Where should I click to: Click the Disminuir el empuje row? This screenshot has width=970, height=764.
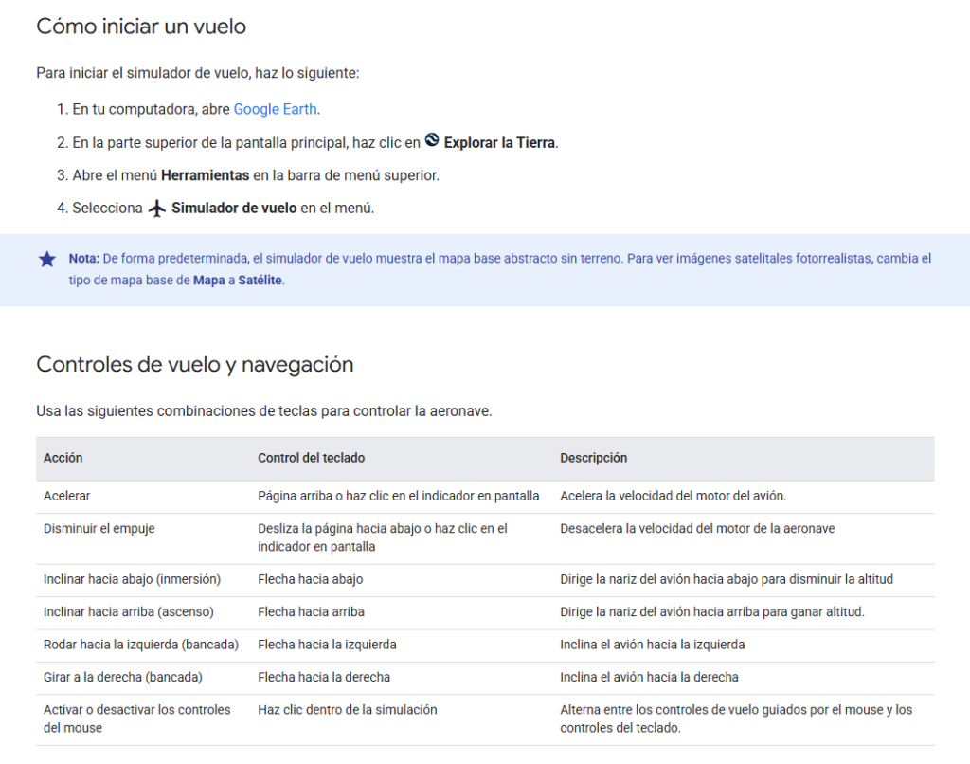485,538
